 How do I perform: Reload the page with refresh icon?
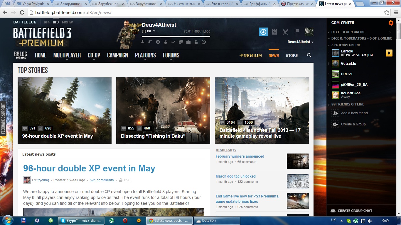(22, 13)
